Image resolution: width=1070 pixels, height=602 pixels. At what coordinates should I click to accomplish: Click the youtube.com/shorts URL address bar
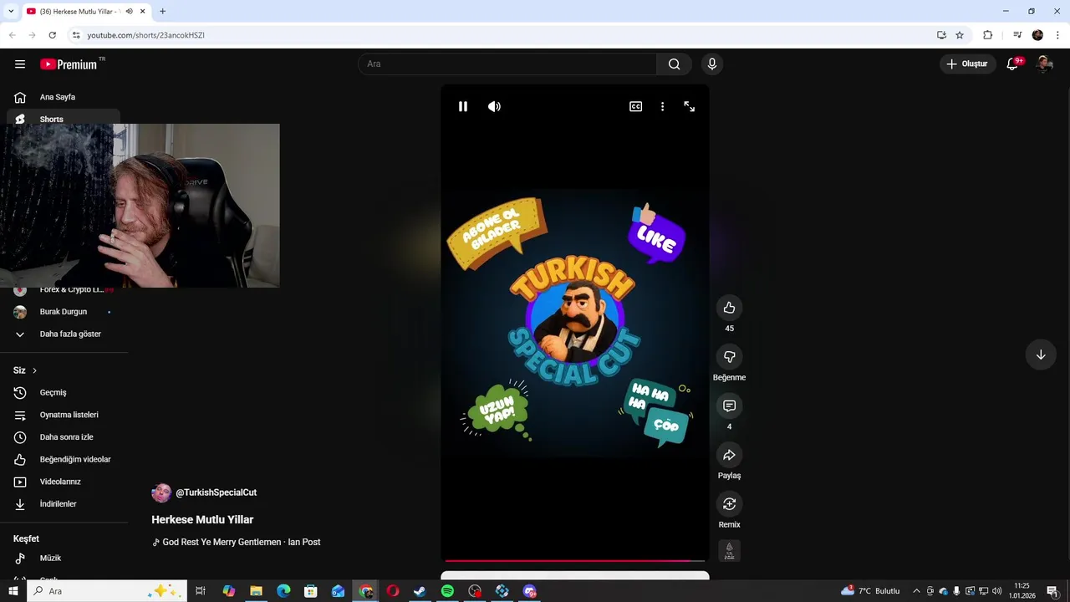[x=146, y=35]
